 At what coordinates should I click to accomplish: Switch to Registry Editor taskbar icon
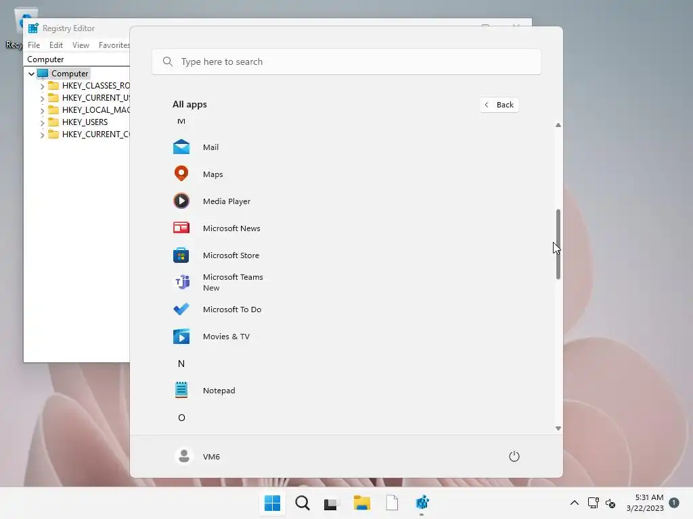pyautogui.click(x=422, y=502)
